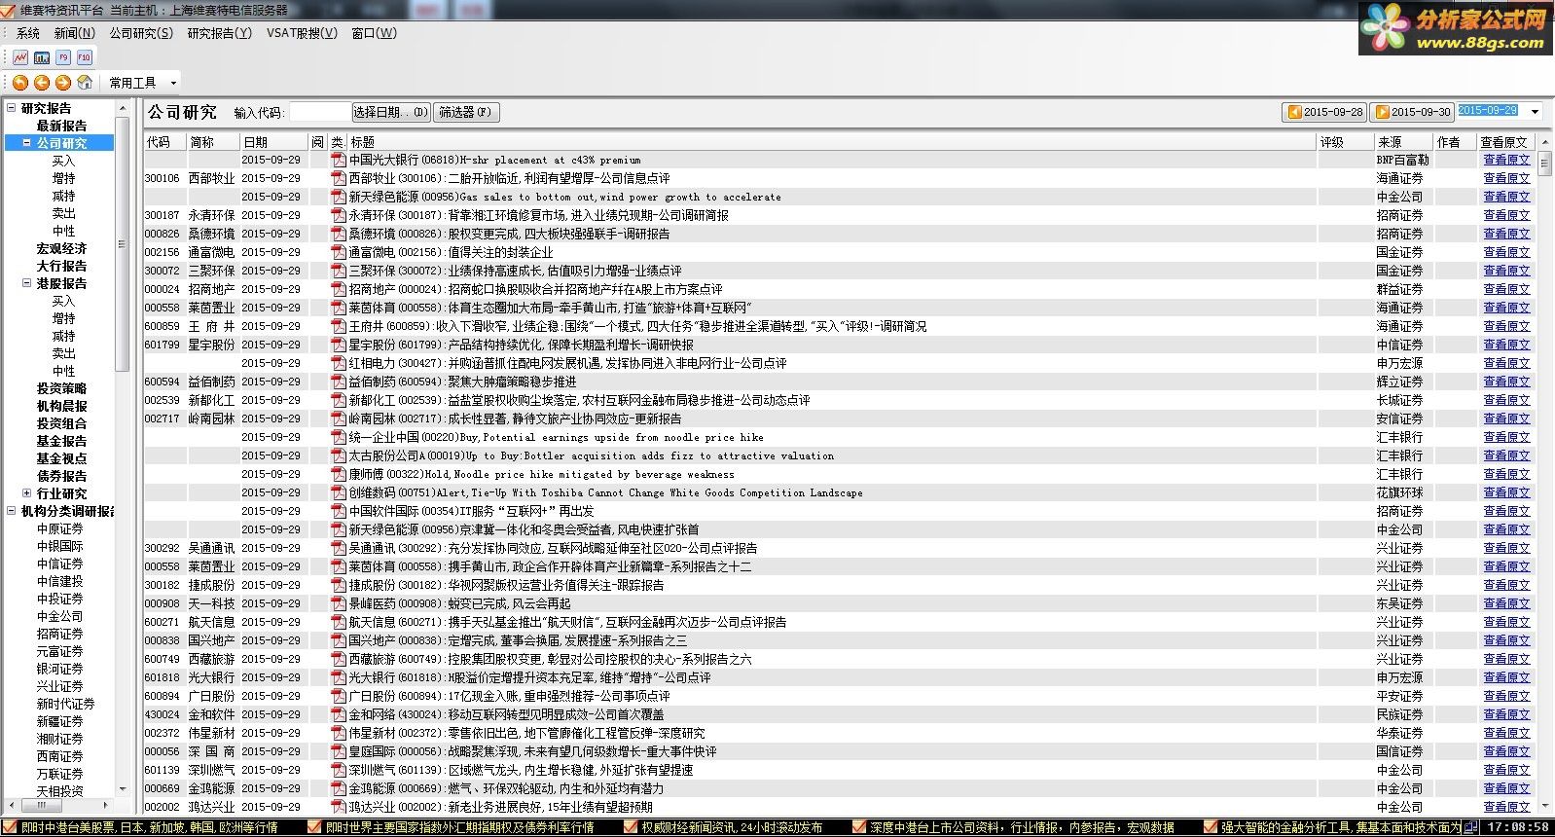Click envelope icon before 深度中港台上市公司资料 ticker
The height and width of the screenshot is (837, 1555).
click(x=859, y=827)
